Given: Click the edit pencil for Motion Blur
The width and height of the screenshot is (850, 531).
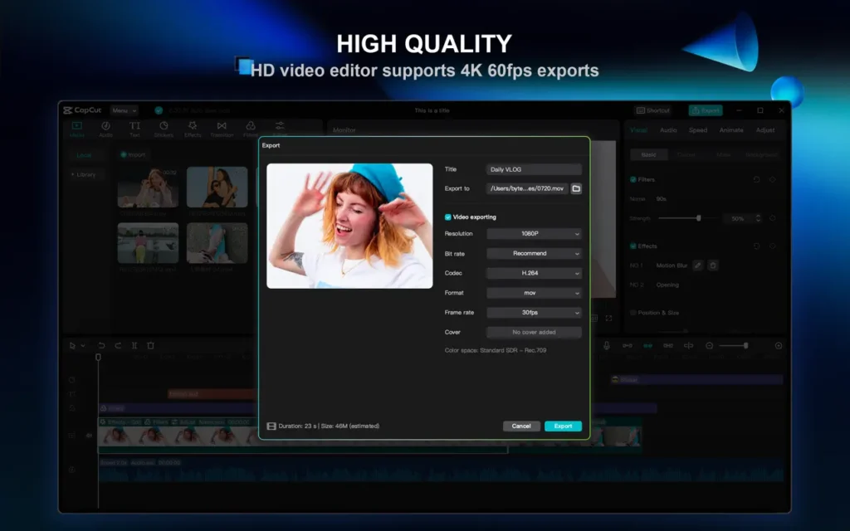Looking at the screenshot, I should pos(698,265).
